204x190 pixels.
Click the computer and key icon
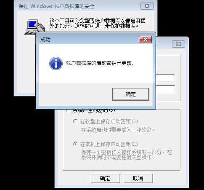click(34, 27)
